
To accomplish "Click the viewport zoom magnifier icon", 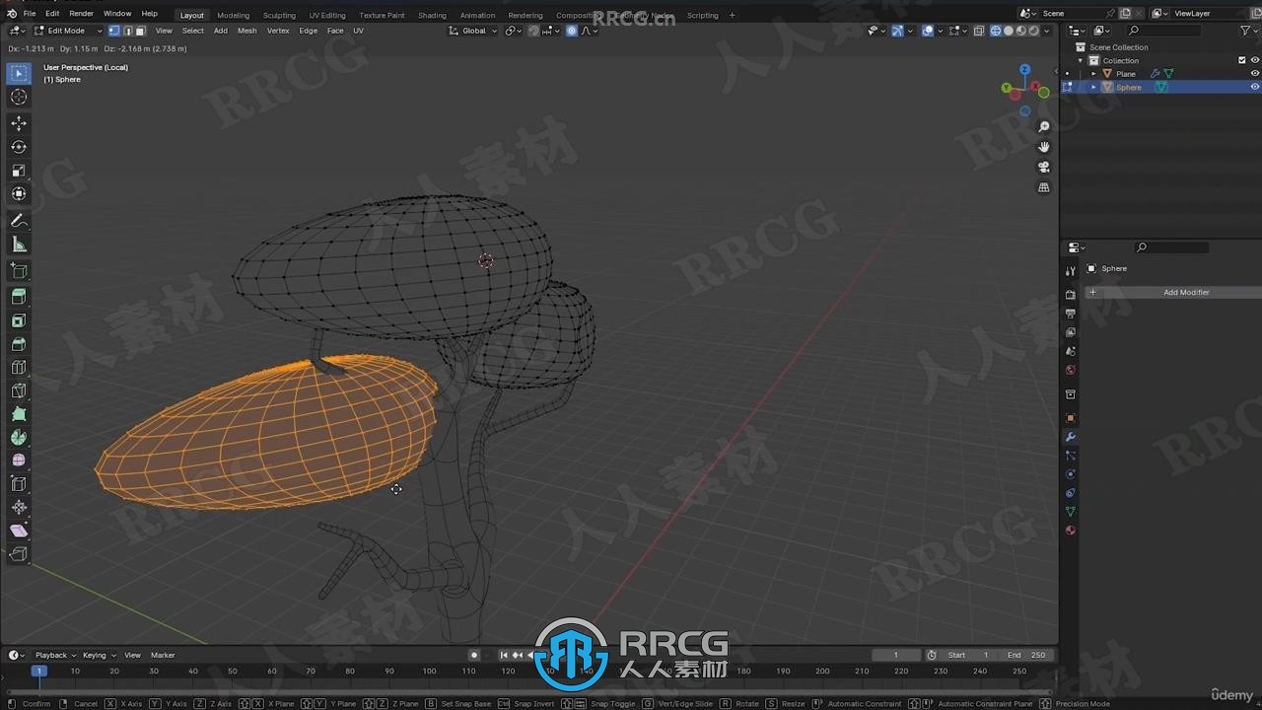I will [x=1044, y=127].
